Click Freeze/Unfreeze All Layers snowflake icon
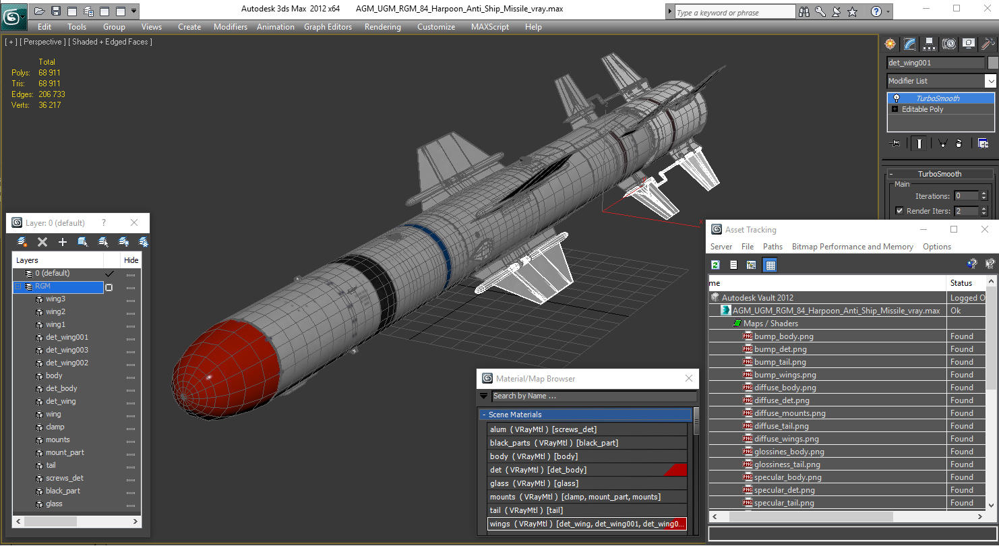The width and height of the screenshot is (999, 546). click(143, 241)
